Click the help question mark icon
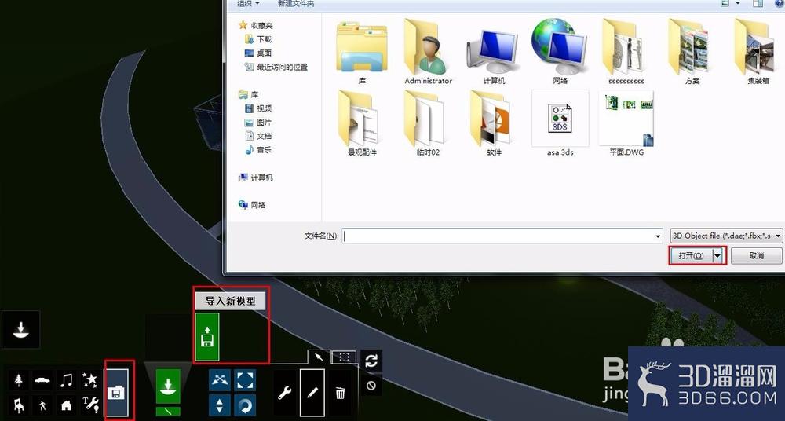 pyautogui.click(x=780, y=3)
